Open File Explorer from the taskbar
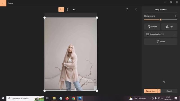 (x=54, y=98)
